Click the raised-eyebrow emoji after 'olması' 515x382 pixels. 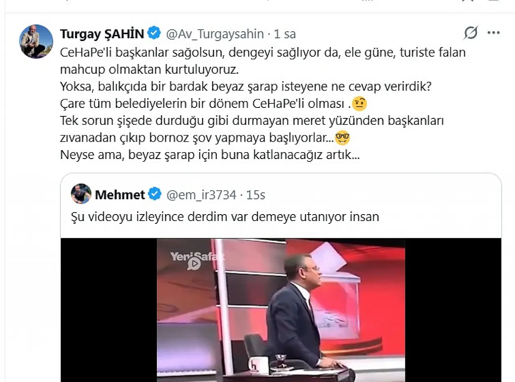[359, 104]
